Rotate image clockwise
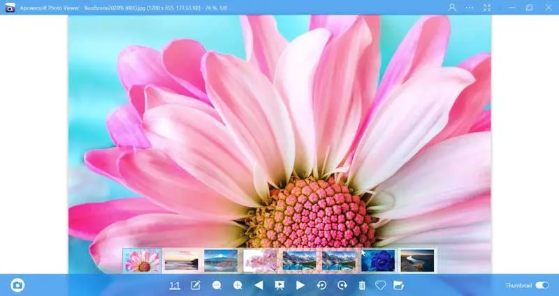The height and width of the screenshot is (296, 559). (x=342, y=286)
